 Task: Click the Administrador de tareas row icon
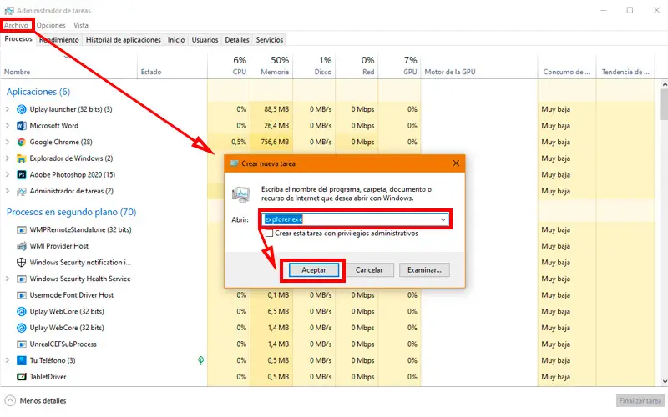[22, 191]
